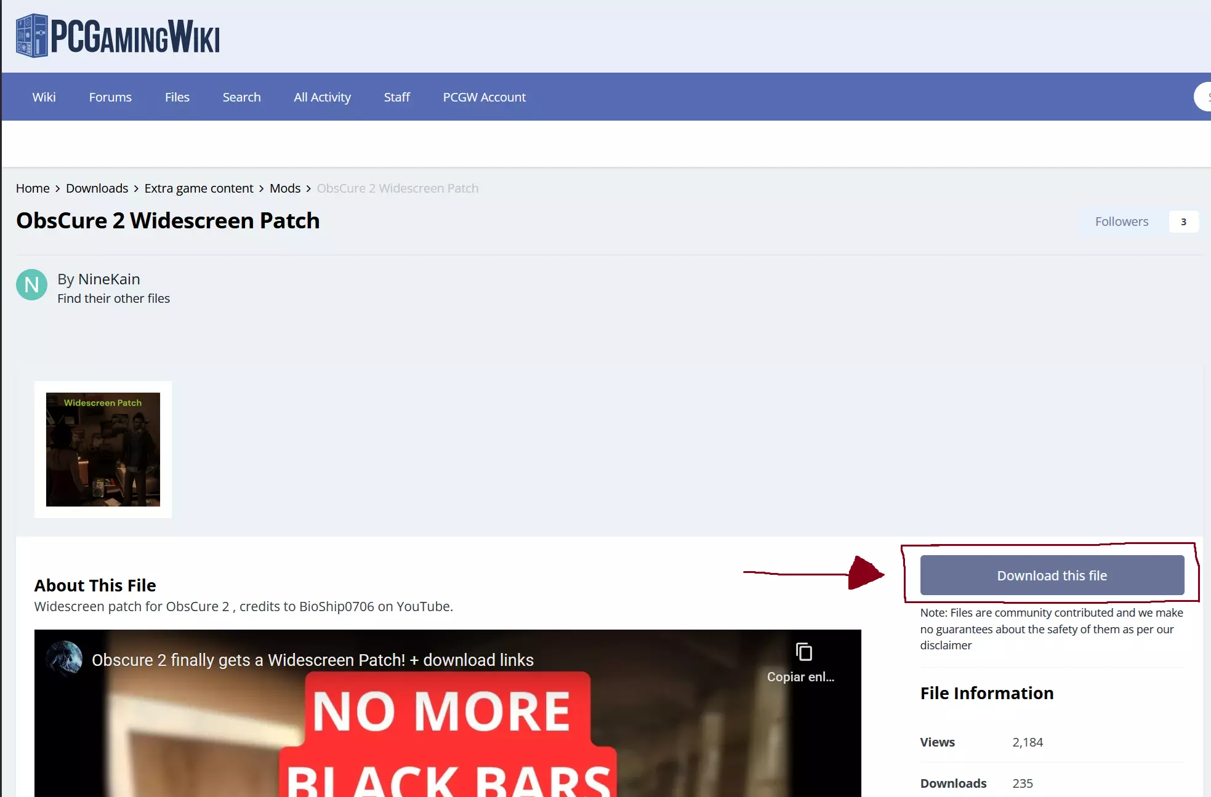Image resolution: width=1211 pixels, height=797 pixels.
Task: Click the Download this file button
Action: click(x=1052, y=575)
